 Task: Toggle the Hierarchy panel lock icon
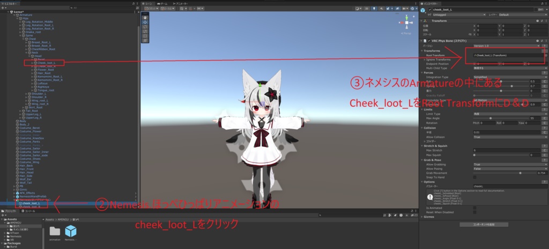[x=133, y=3]
